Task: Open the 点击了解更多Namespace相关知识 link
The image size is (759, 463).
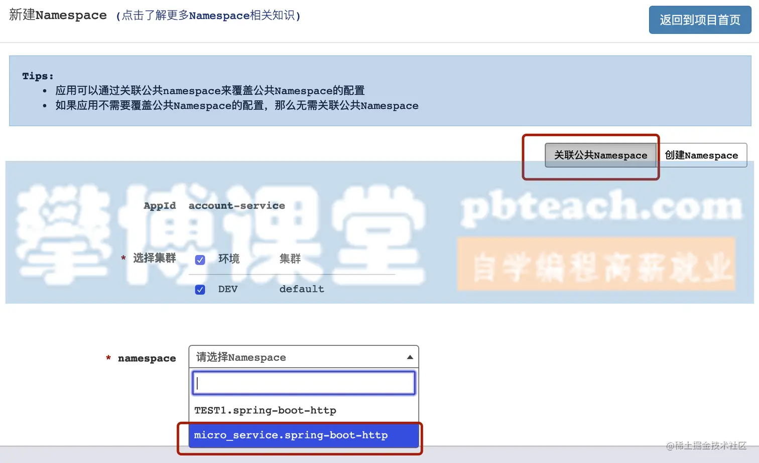Action: click(x=208, y=16)
